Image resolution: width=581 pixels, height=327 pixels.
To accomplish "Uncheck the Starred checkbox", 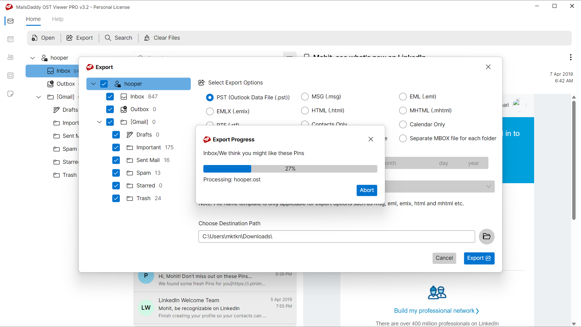I will [116, 186].
